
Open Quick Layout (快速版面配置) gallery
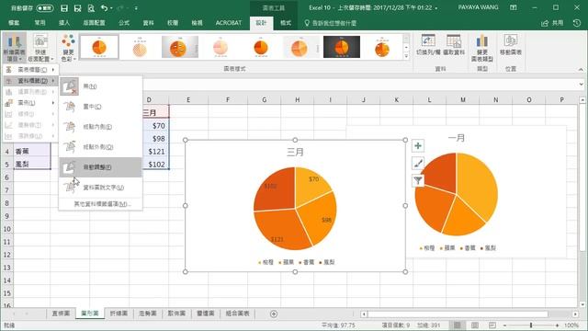tap(40, 48)
